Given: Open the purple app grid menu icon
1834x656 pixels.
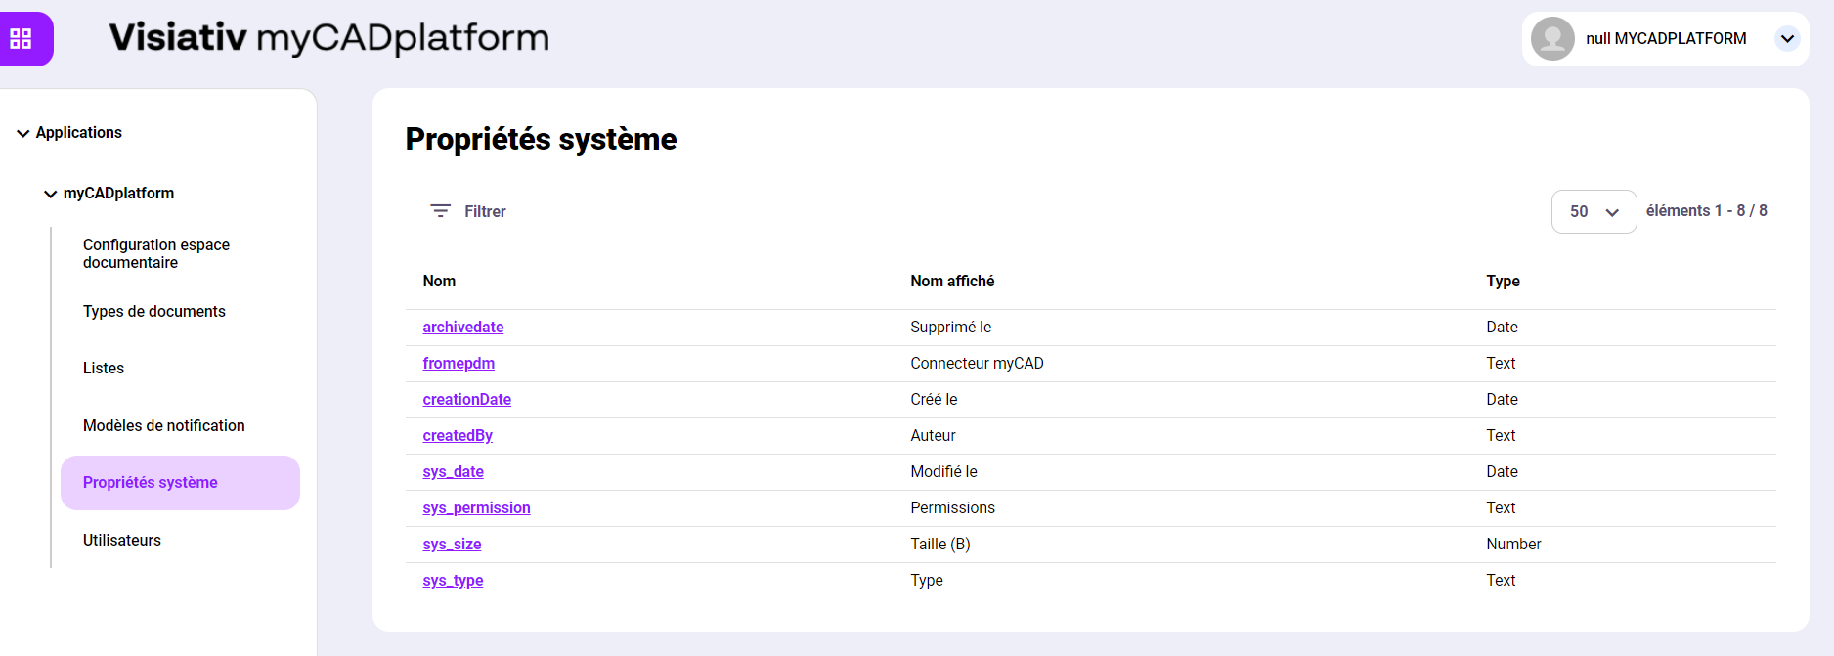Looking at the screenshot, I should 22,39.
